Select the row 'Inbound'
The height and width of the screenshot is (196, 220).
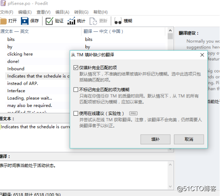[x=16, y=69]
